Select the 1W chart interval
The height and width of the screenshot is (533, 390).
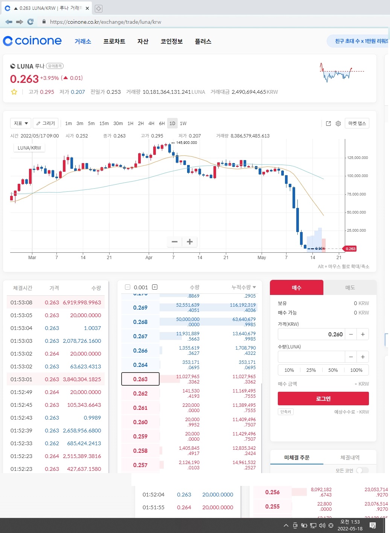pyautogui.click(x=183, y=124)
